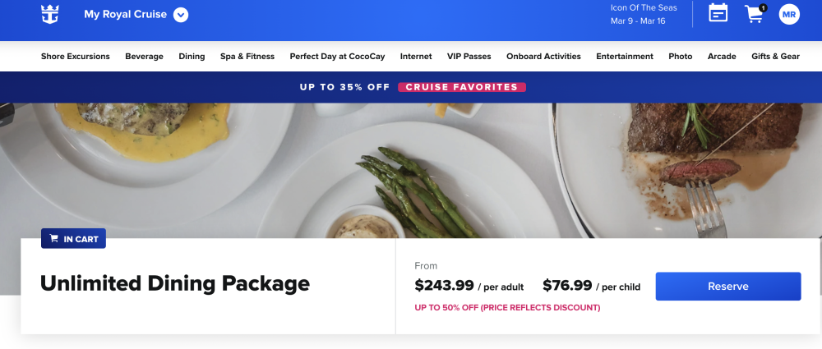The height and width of the screenshot is (349, 822).
Task: Click the In Cart badge
Action: 73,238
